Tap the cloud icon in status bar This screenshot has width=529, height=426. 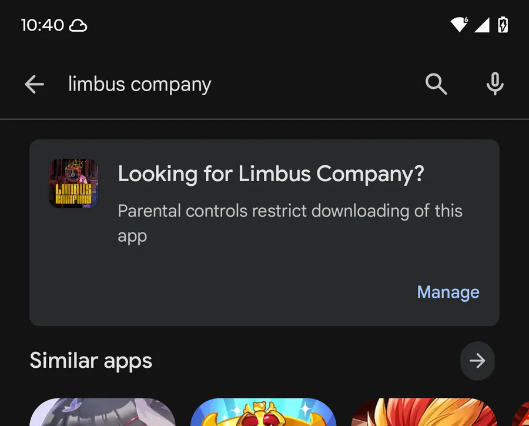78,25
